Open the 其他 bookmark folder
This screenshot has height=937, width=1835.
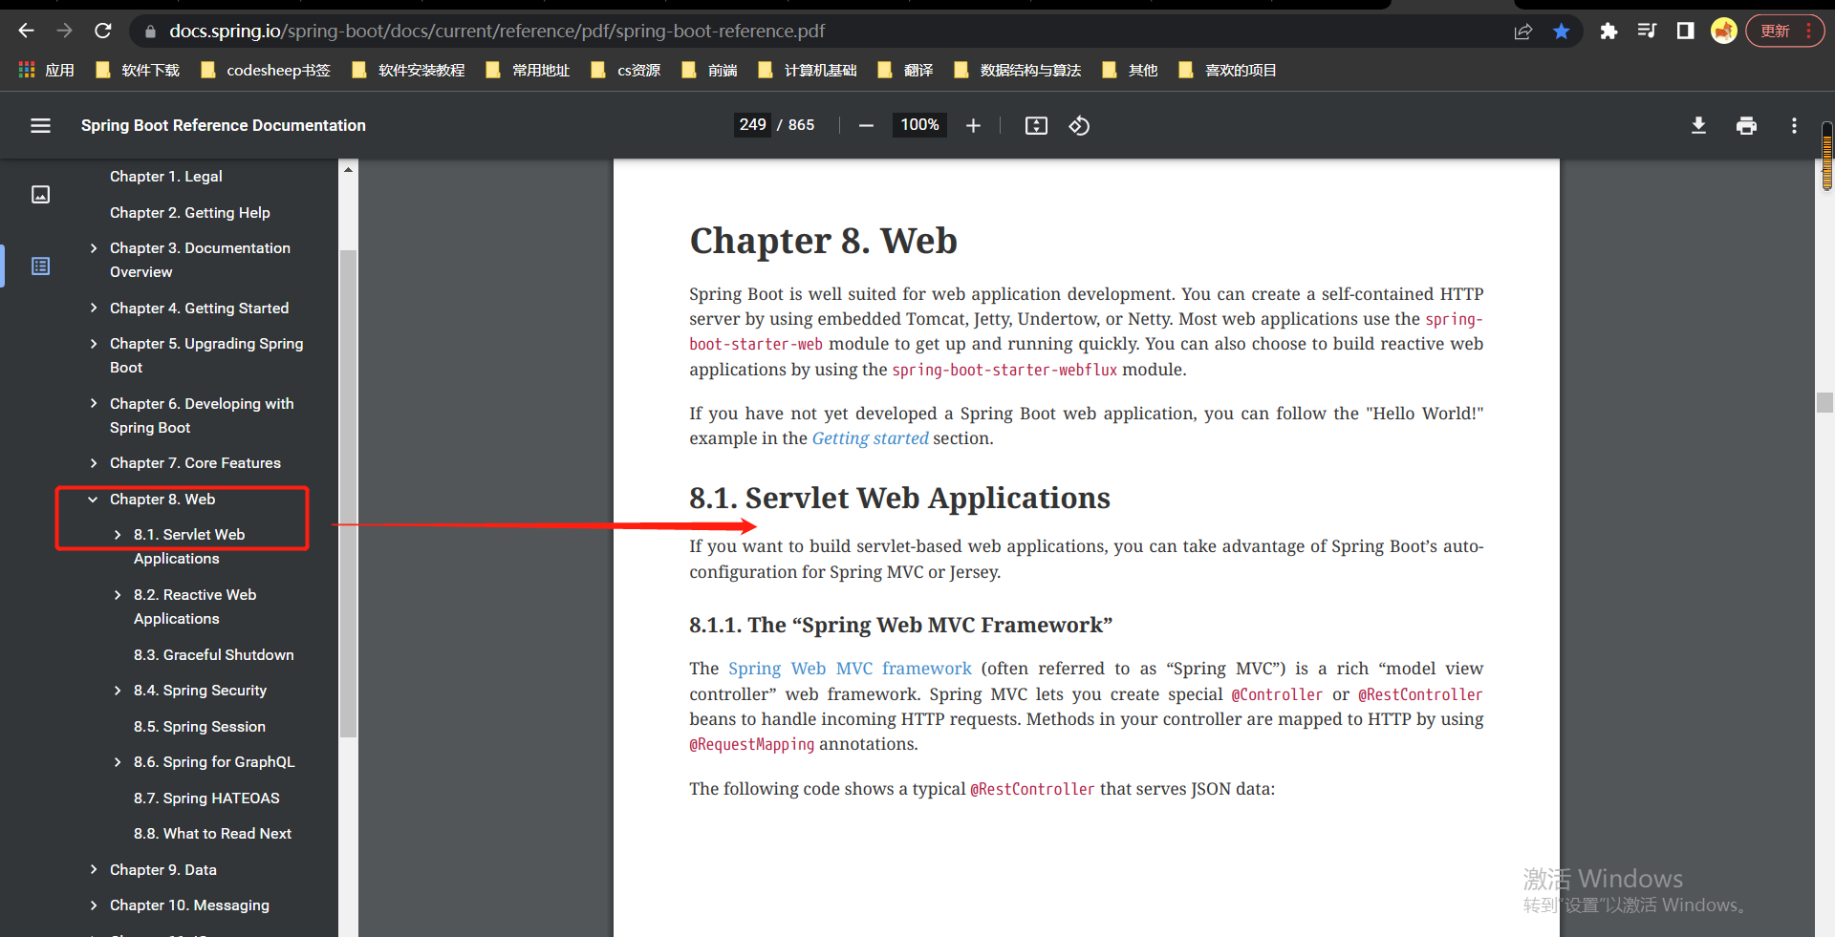(1130, 70)
